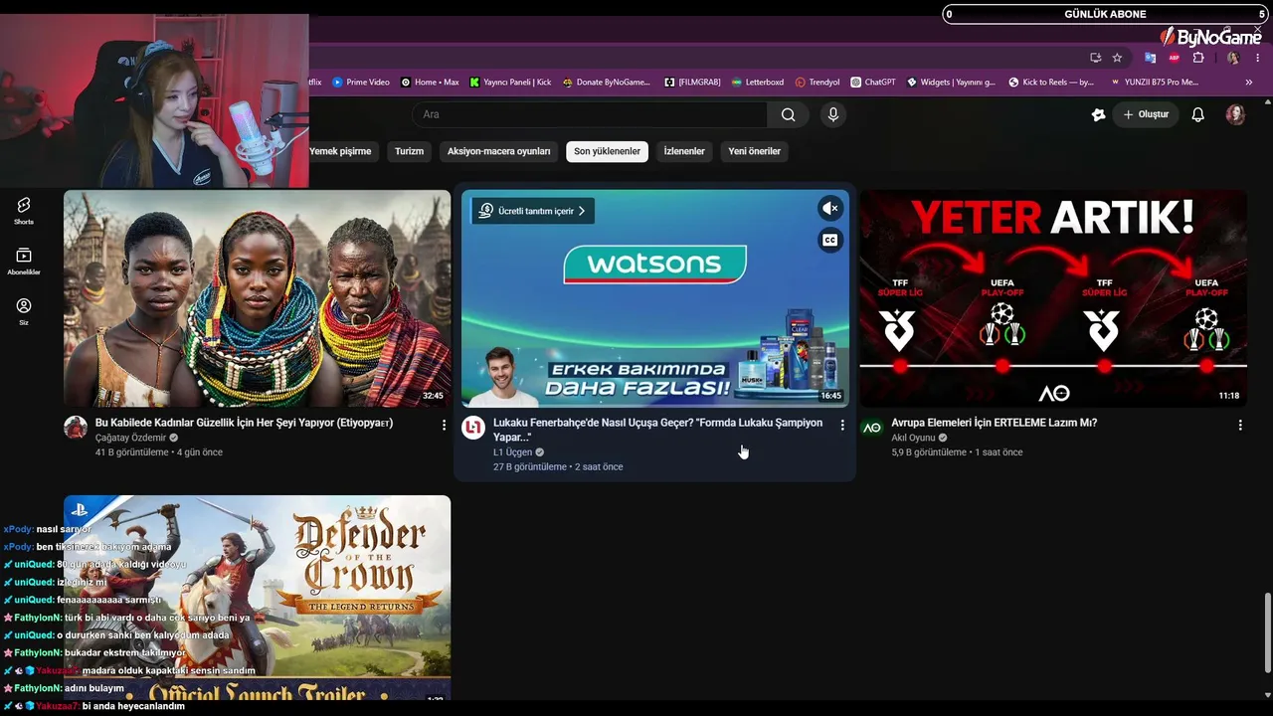The height and width of the screenshot is (716, 1273).
Task: Open the [FILMGRAB] bookmark
Action: (x=692, y=82)
